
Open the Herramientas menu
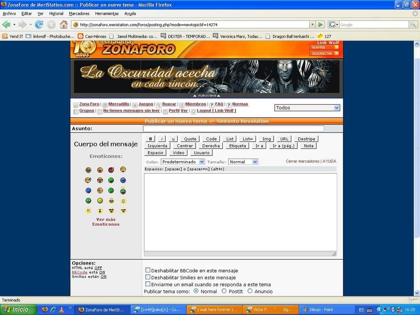pyautogui.click(x=107, y=14)
